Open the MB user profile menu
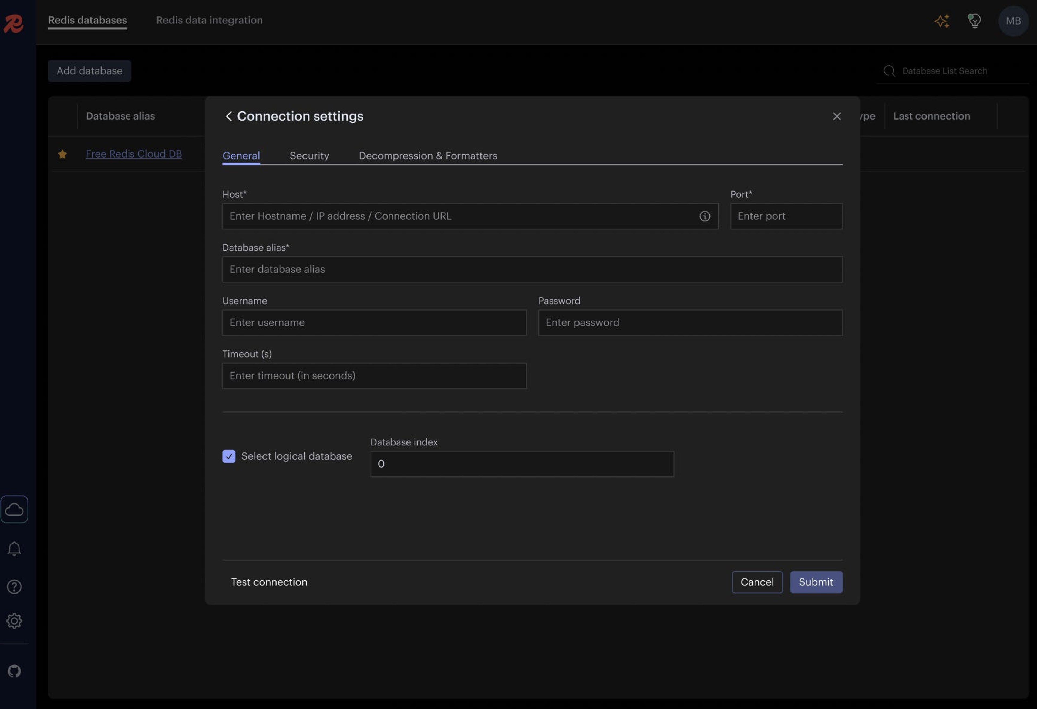The image size is (1037, 709). tap(1013, 21)
